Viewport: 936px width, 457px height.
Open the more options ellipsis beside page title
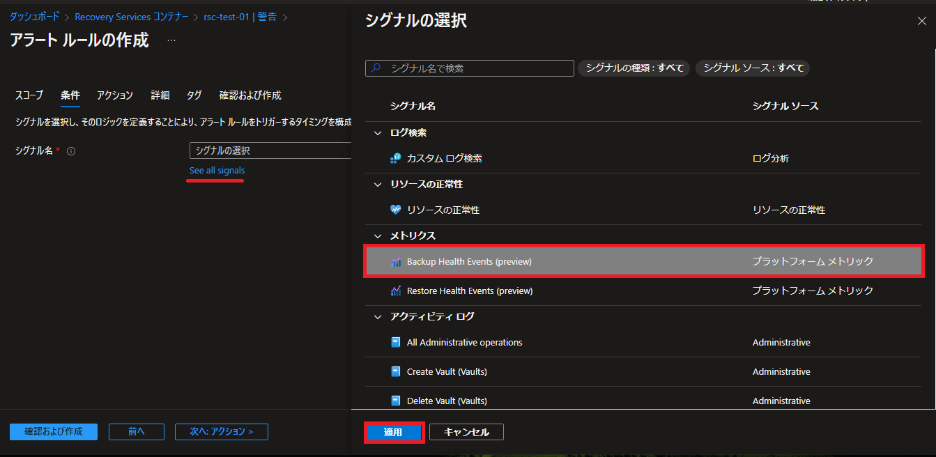(171, 40)
